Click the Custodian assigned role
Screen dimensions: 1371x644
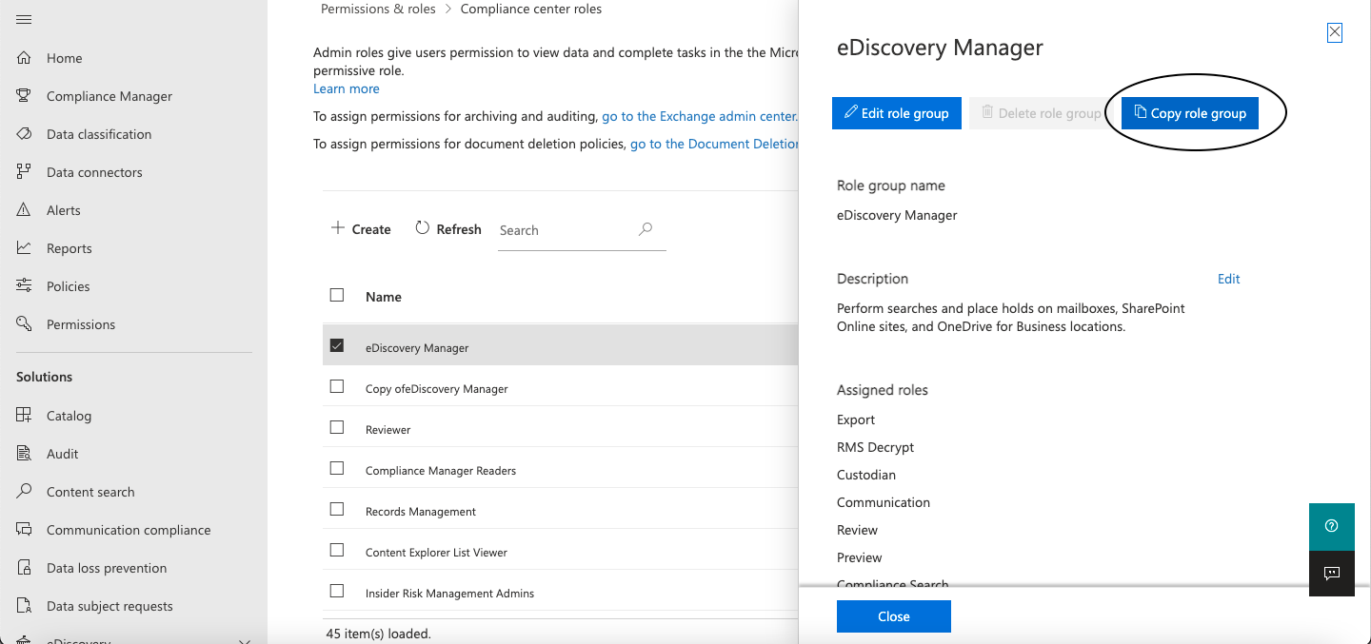point(866,475)
